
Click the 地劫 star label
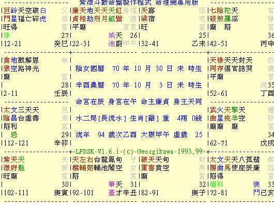coord(90,14)
